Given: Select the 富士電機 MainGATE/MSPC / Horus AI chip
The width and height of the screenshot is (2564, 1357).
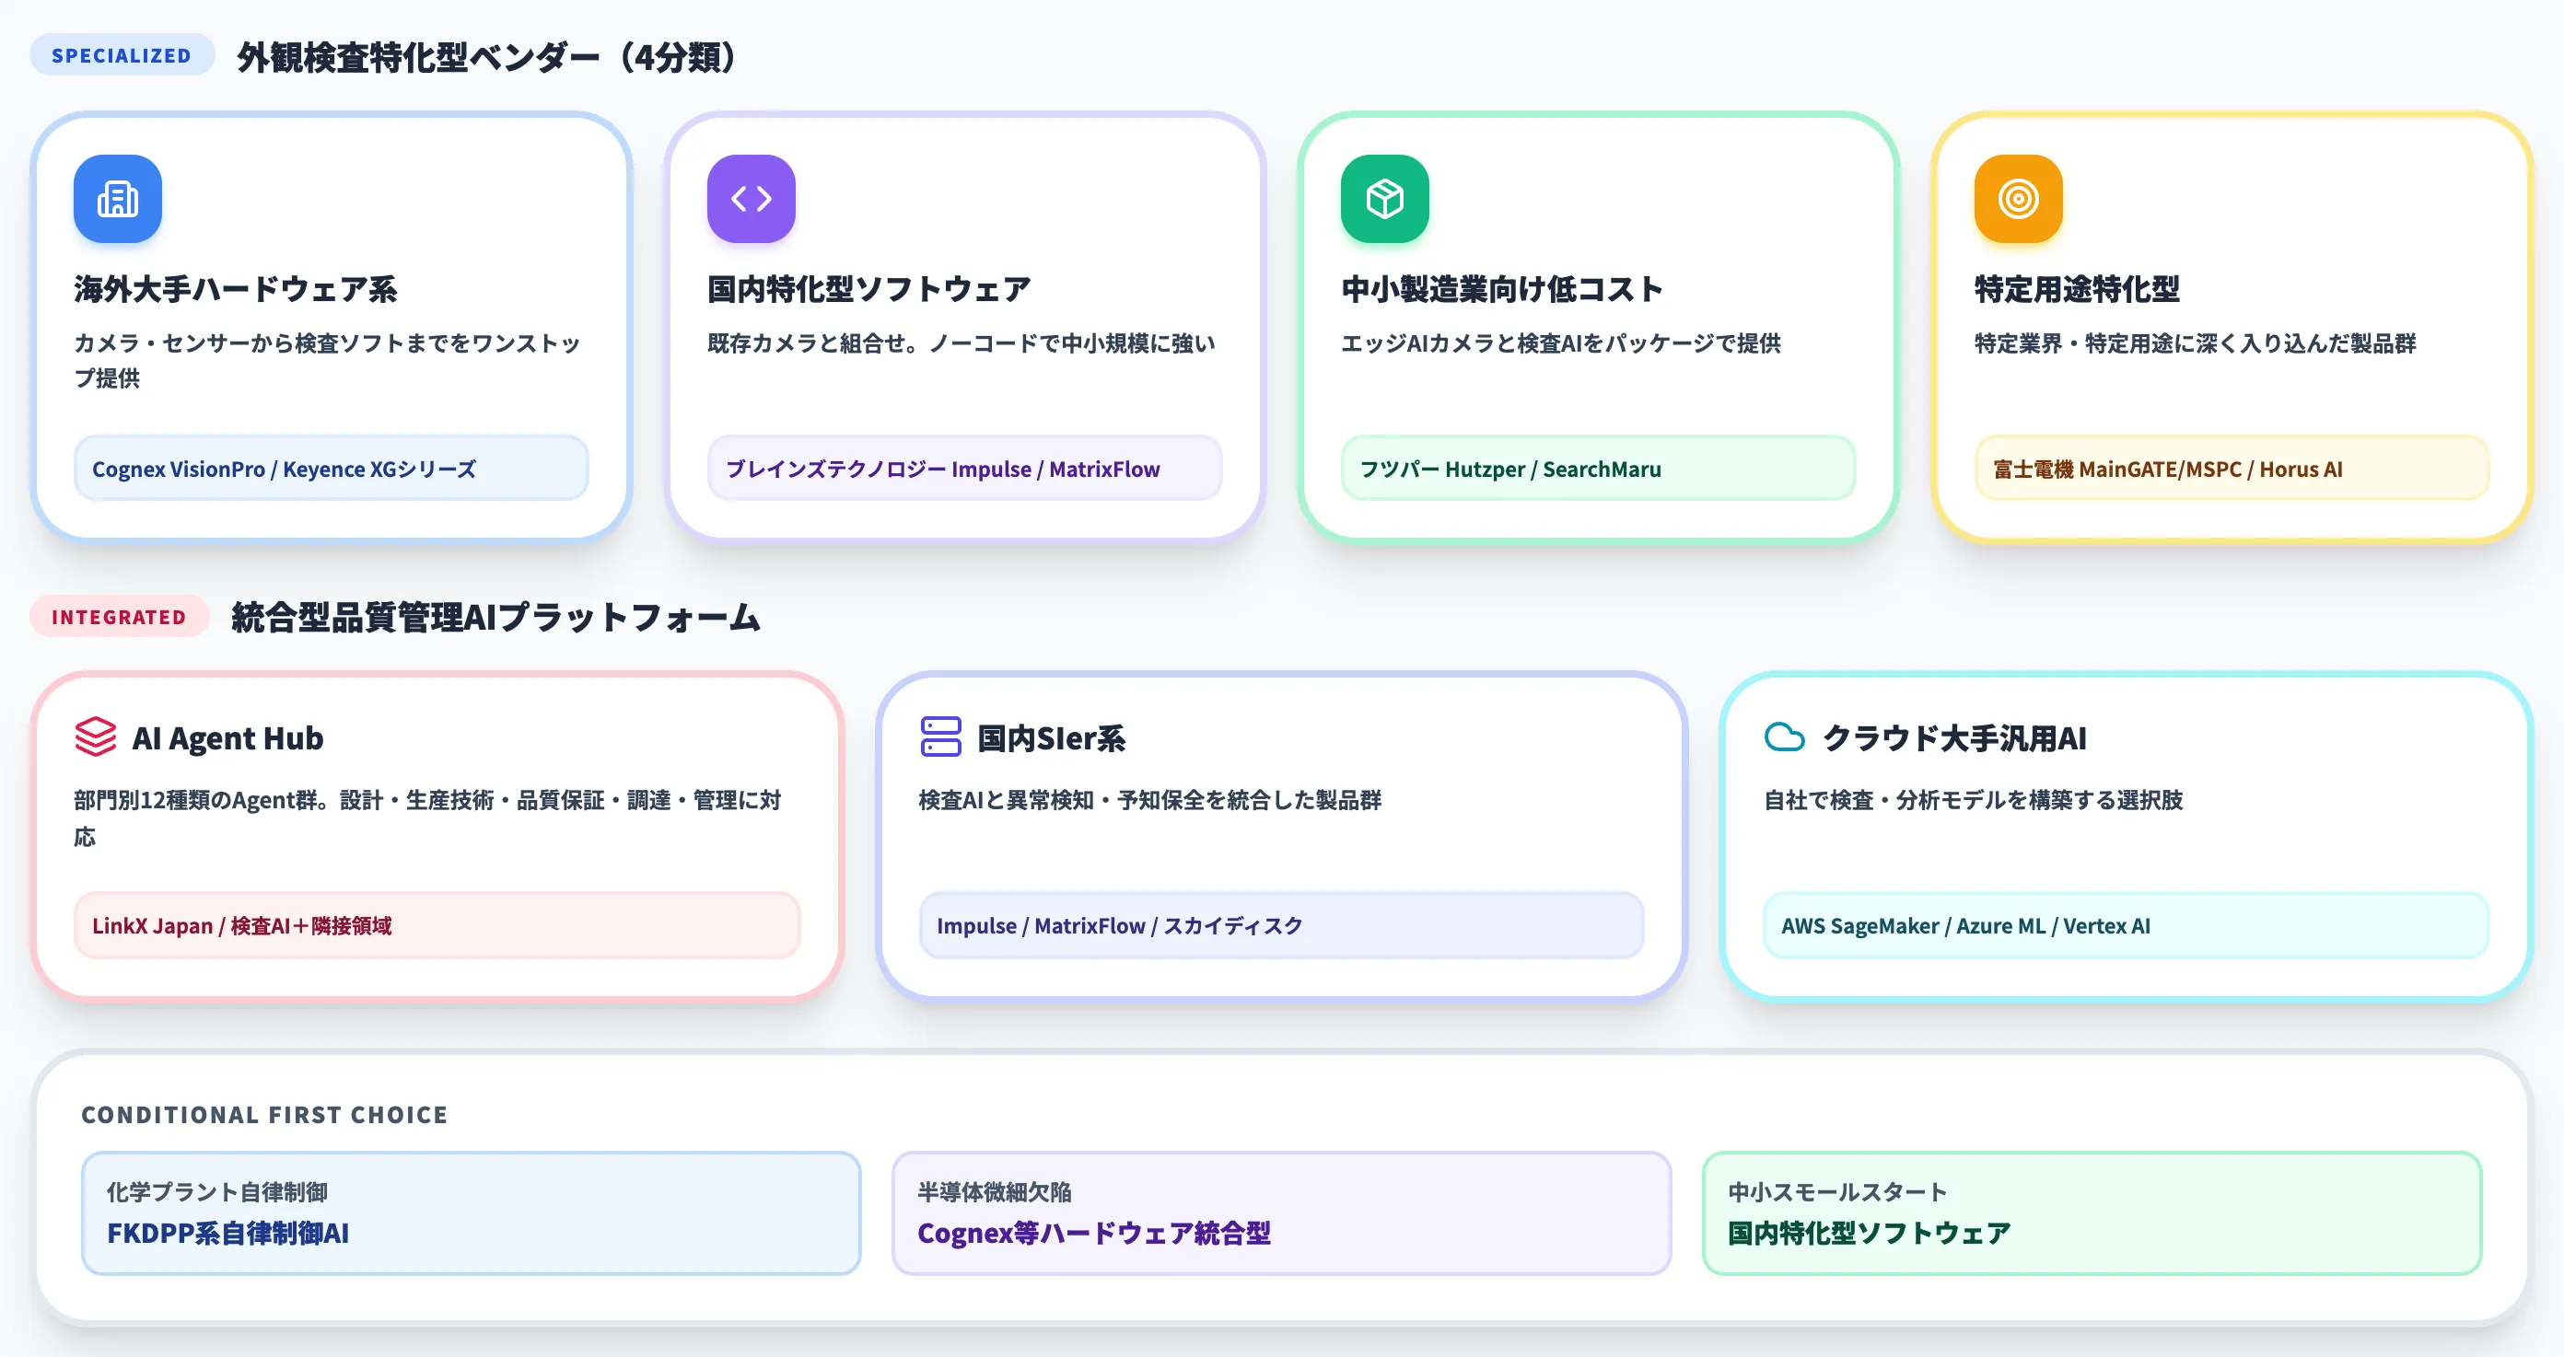Looking at the screenshot, I should [2232, 469].
